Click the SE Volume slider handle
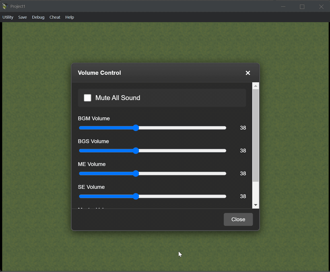 coord(136,196)
